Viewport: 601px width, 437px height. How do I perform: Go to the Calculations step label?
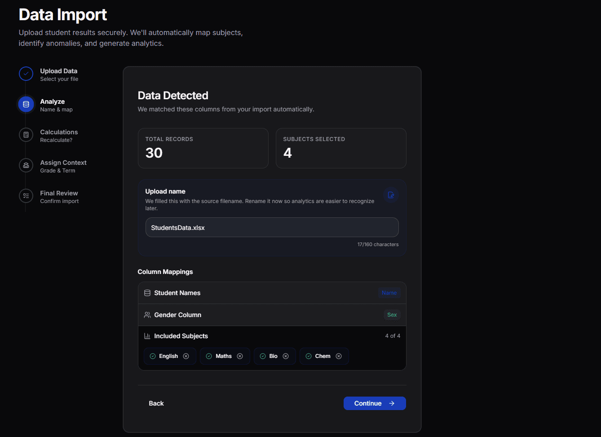point(59,132)
